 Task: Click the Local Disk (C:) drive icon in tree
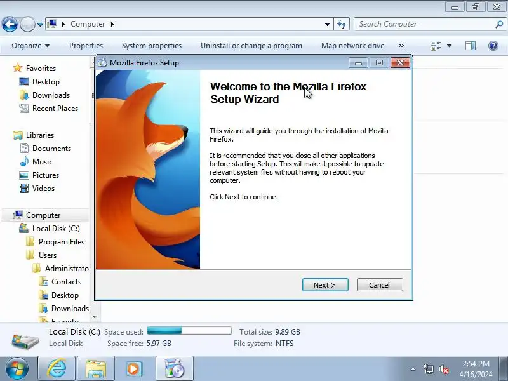(24, 228)
